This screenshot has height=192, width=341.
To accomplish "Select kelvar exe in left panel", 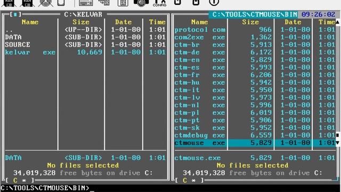I will point(85,52).
